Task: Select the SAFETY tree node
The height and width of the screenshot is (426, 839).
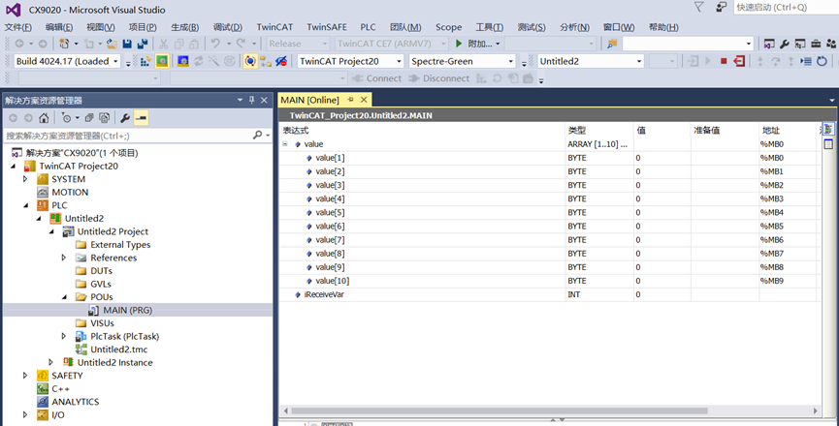Action: [x=68, y=376]
